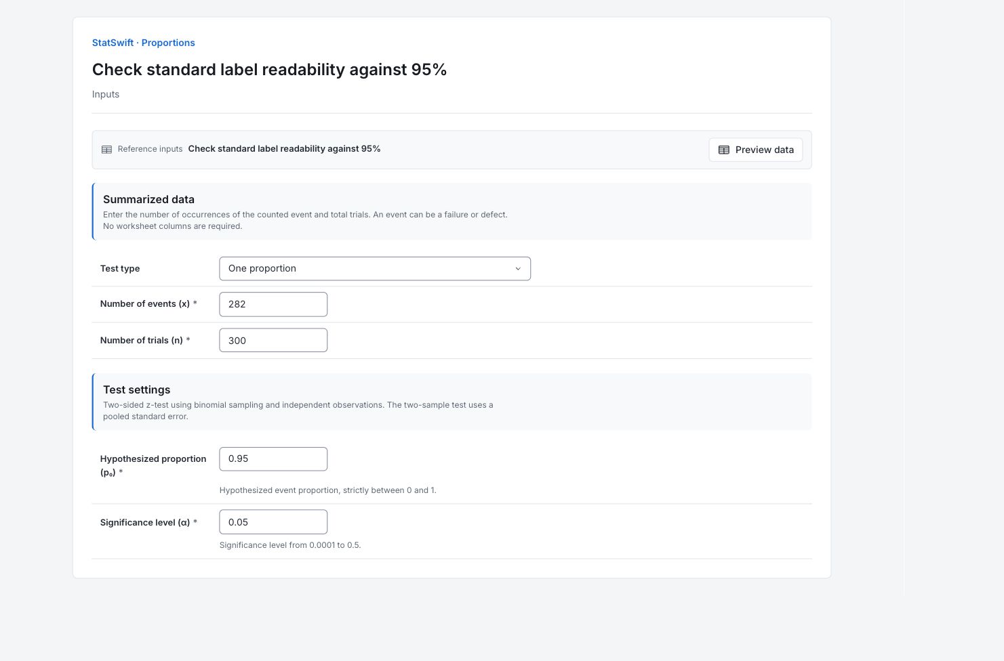
Task: Click the 'Two-sided z-test' description text
Action: (298, 410)
